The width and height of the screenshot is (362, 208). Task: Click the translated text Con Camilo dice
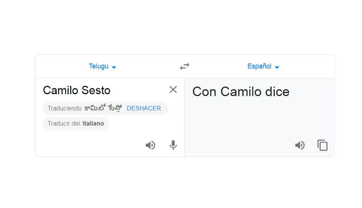[241, 92]
